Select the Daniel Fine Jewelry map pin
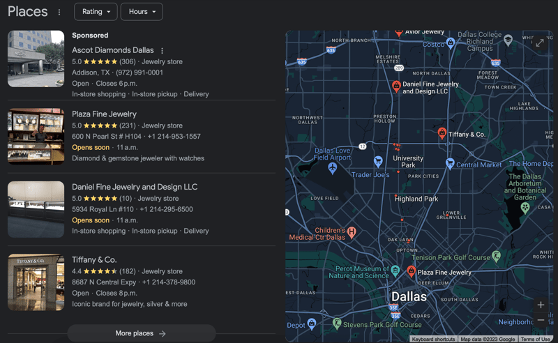 pyautogui.click(x=396, y=86)
